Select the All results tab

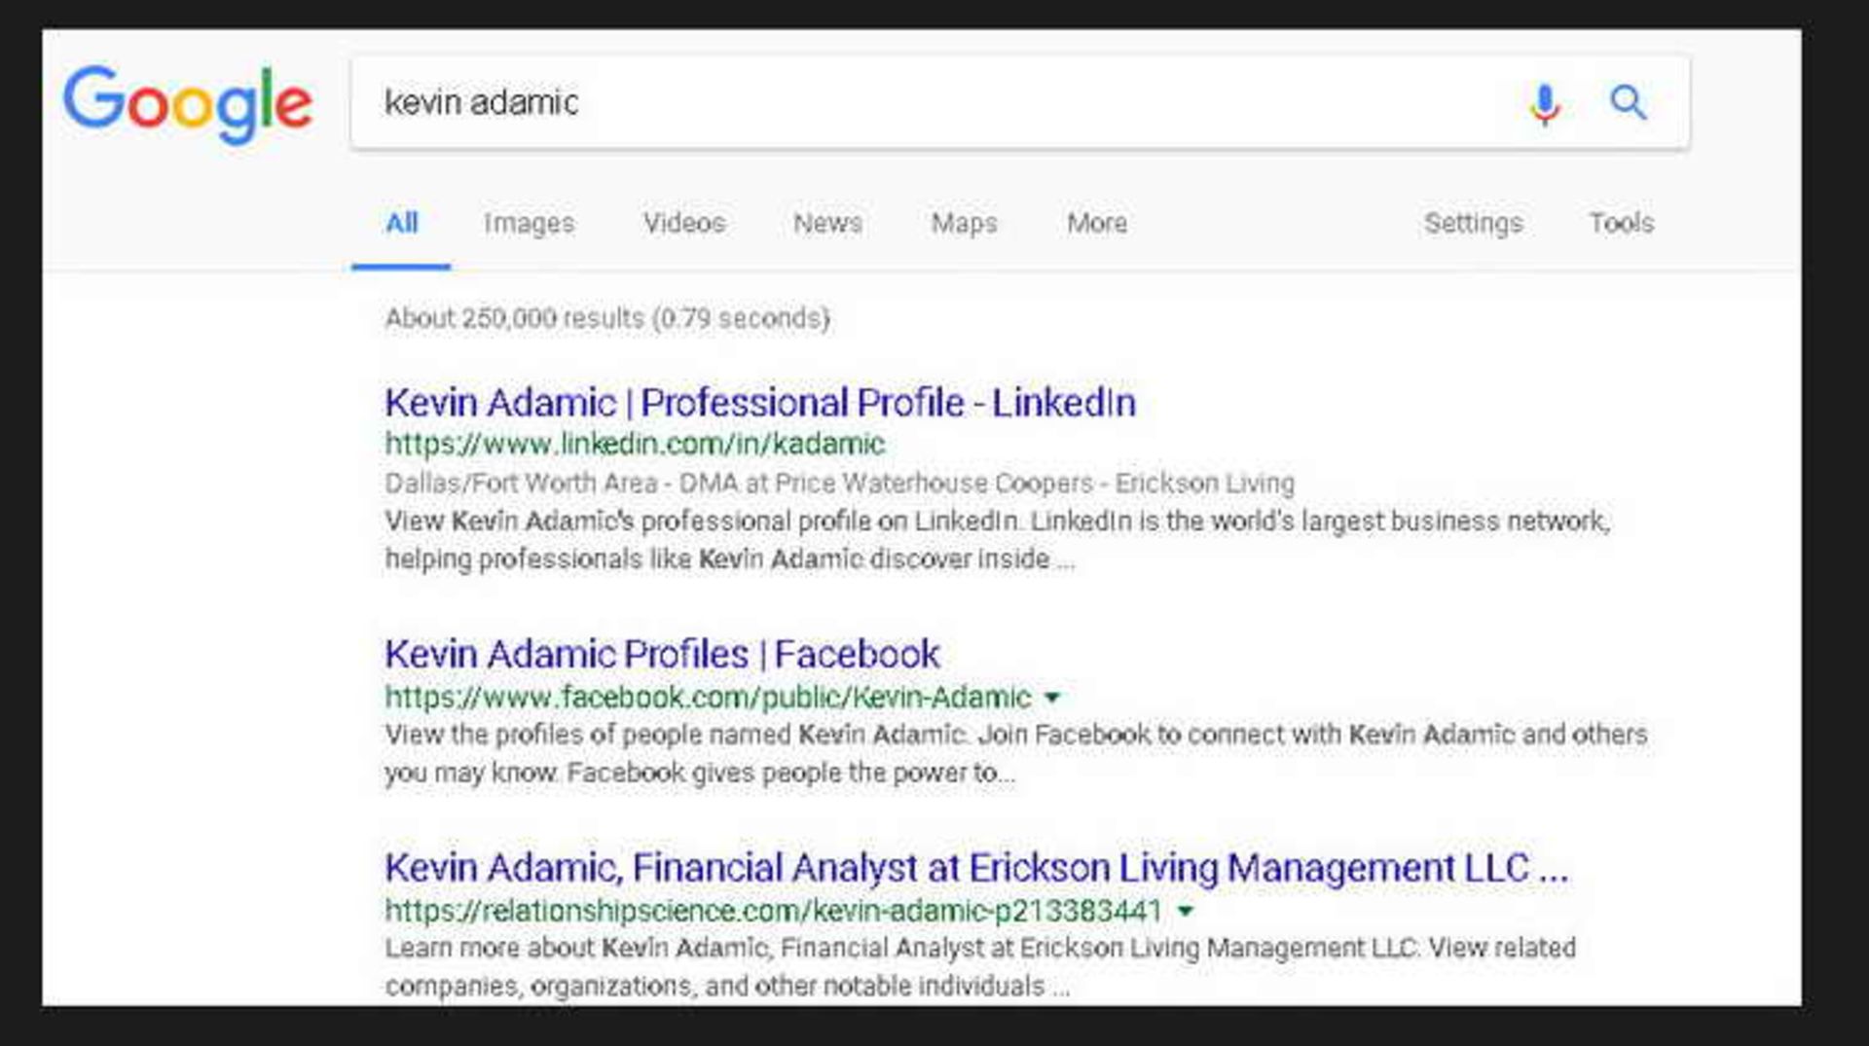pyautogui.click(x=400, y=223)
